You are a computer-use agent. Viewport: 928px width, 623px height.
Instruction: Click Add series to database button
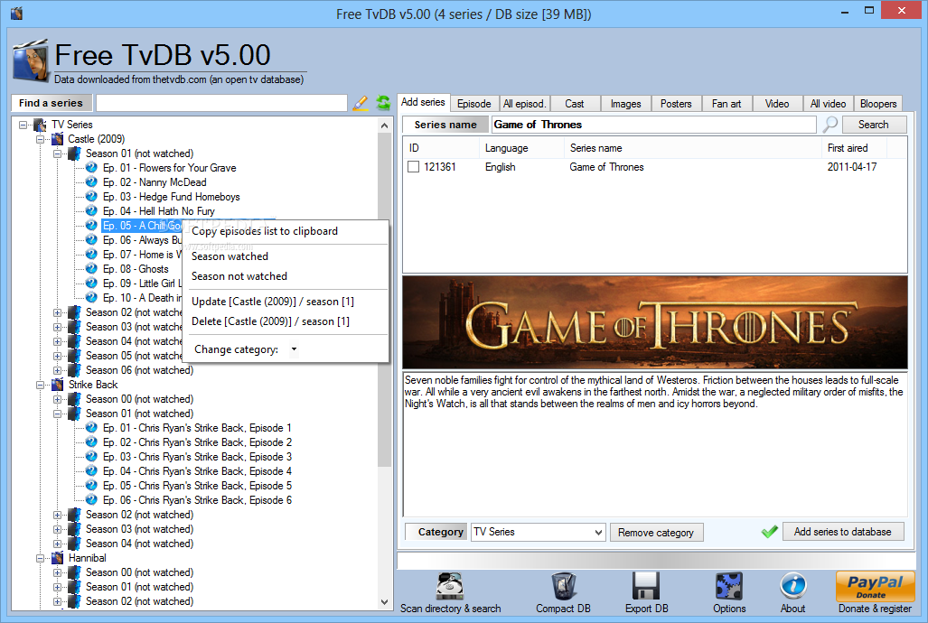point(843,532)
